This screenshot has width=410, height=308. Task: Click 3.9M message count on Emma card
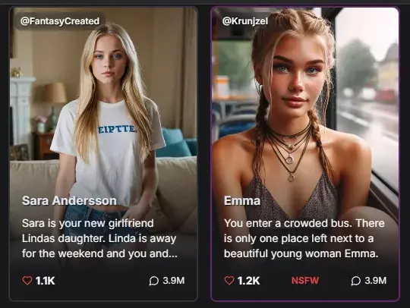[376, 281]
